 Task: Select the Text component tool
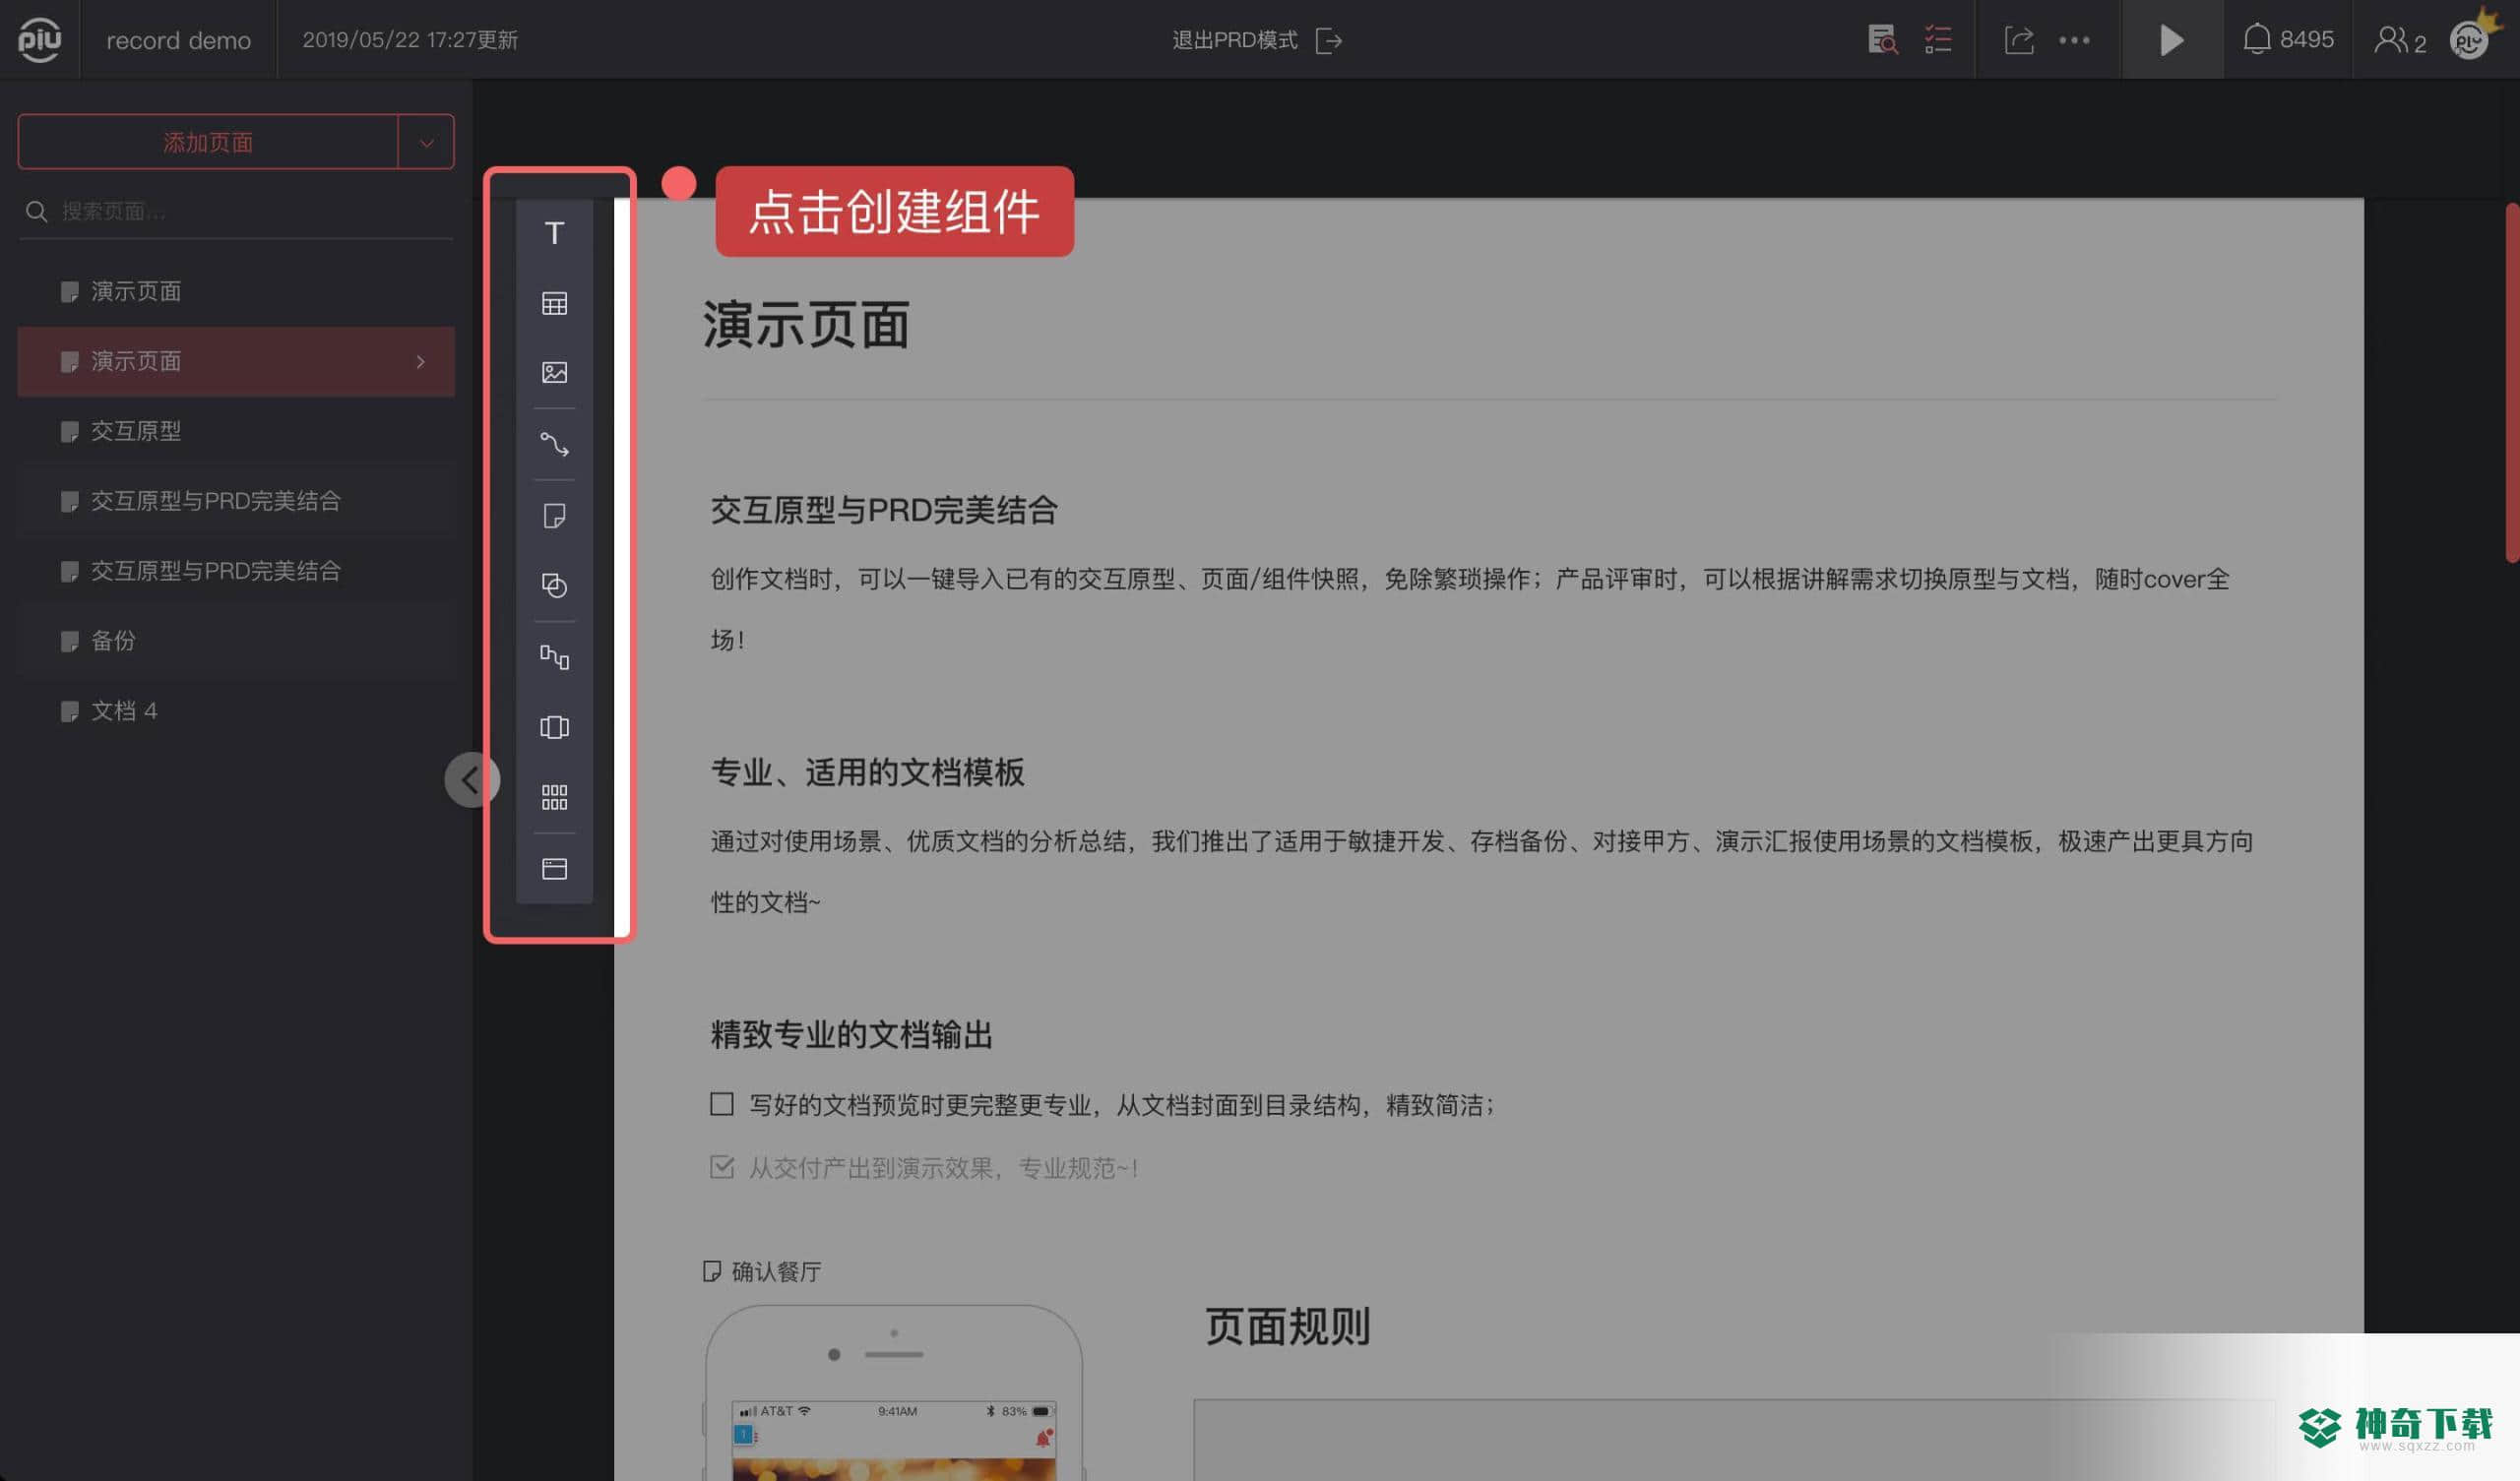coord(554,233)
